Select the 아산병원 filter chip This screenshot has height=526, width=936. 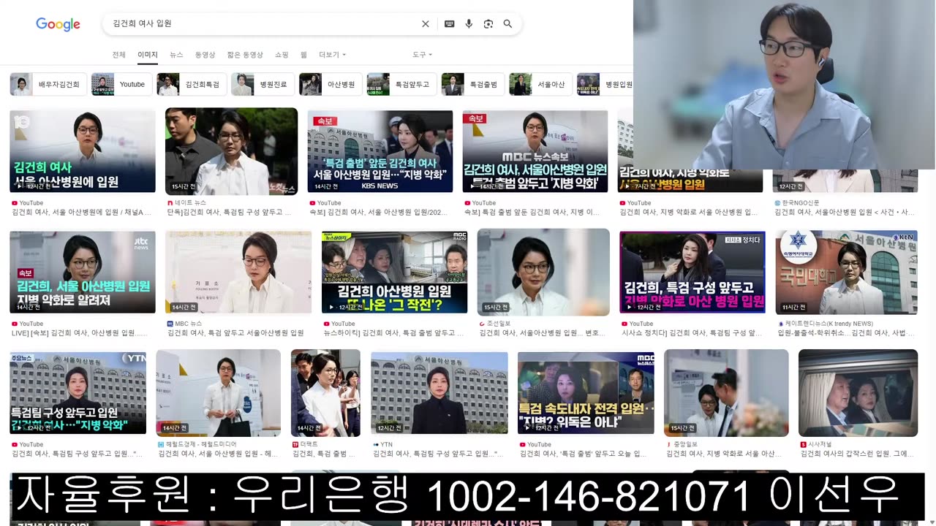pyautogui.click(x=331, y=85)
